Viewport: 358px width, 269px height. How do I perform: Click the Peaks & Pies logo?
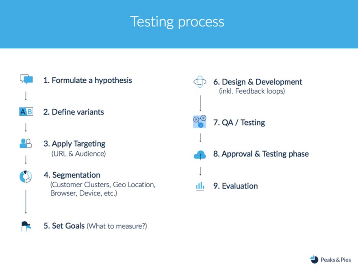click(x=330, y=260)
